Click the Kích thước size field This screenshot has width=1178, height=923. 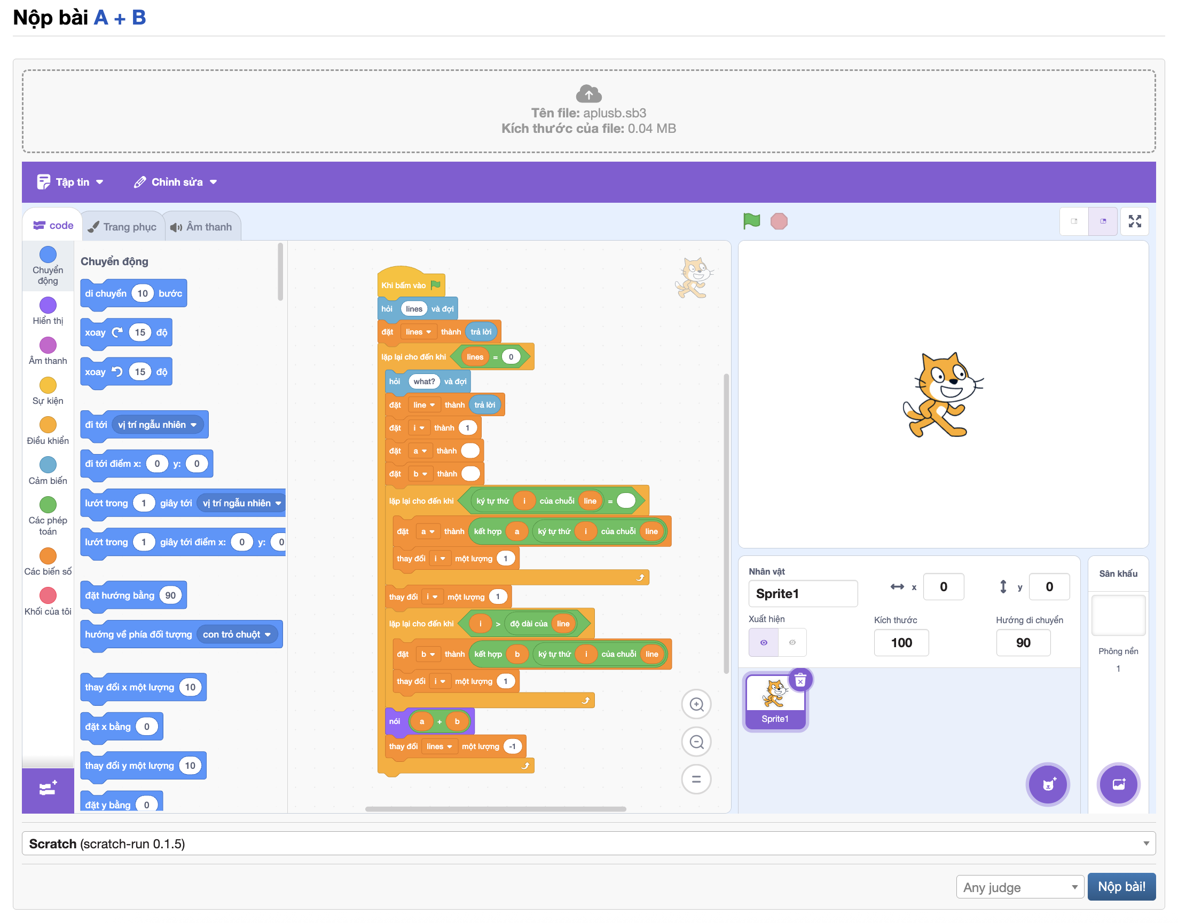(901, 643)
